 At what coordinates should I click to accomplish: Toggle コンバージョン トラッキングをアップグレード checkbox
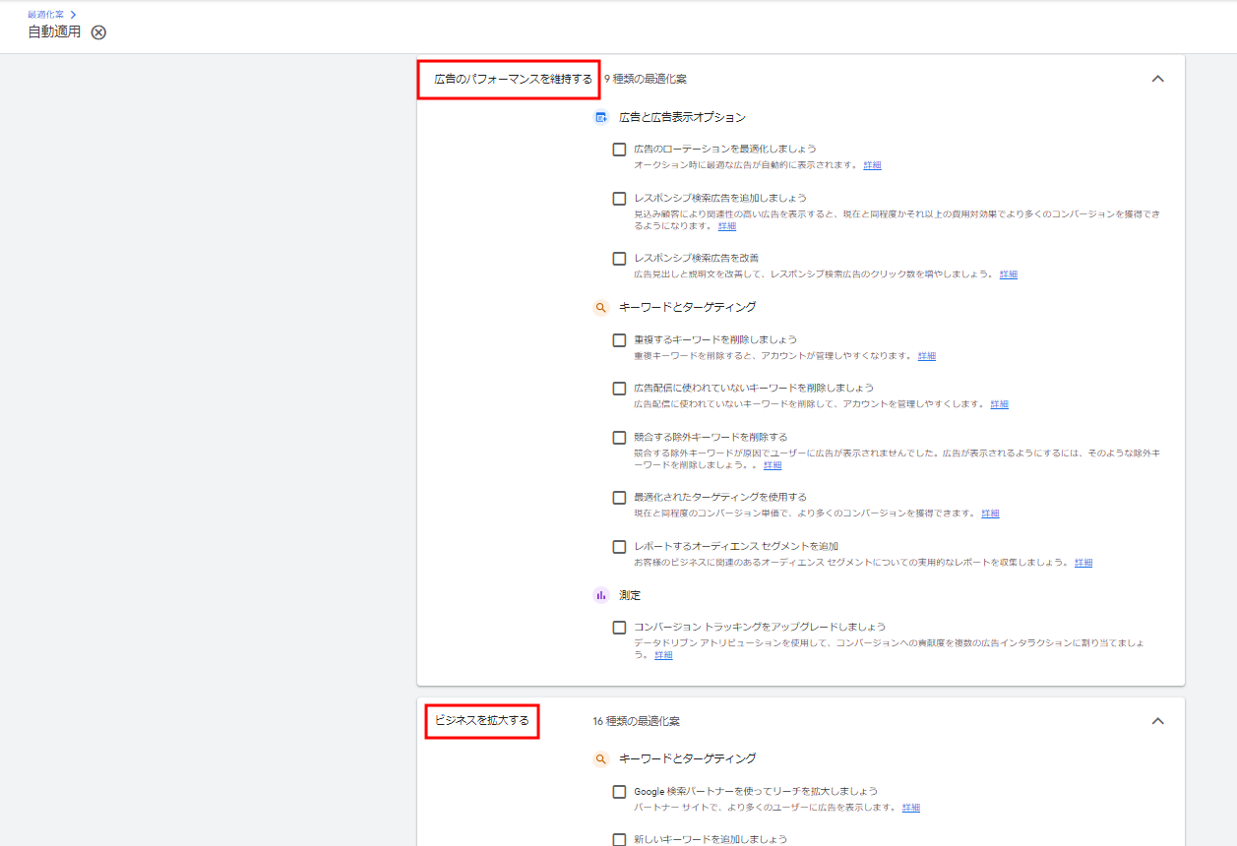tap(619, 628)
